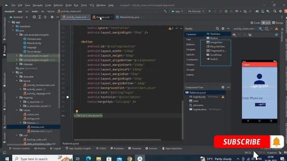Screen dimensions: 287x161
Task: Click the yellow lightbulb quick-fix icon
Action: click(x=77, y=111)
